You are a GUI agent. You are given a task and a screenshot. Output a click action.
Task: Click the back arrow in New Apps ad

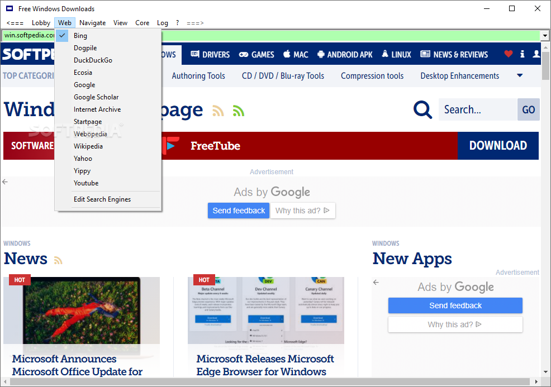click(376, 283)
